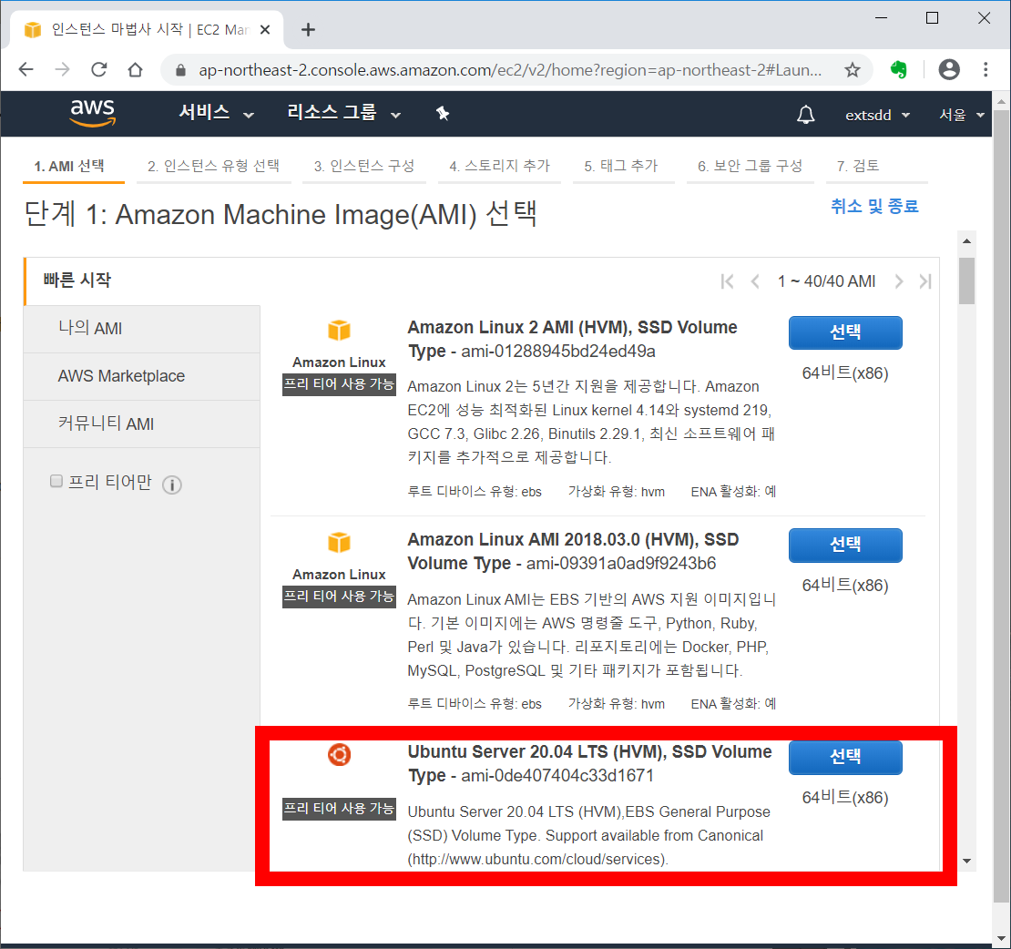Screen dimensions: 1011x949
Task: Go to step 2. 인스턴스 유형 선택
Action: (213, 167)
